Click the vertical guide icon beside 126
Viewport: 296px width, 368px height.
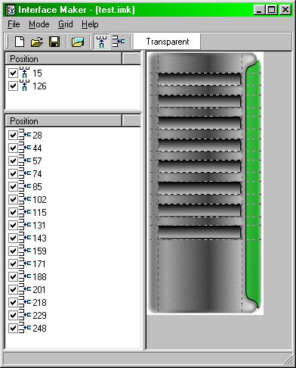click(x=24, y=86)
